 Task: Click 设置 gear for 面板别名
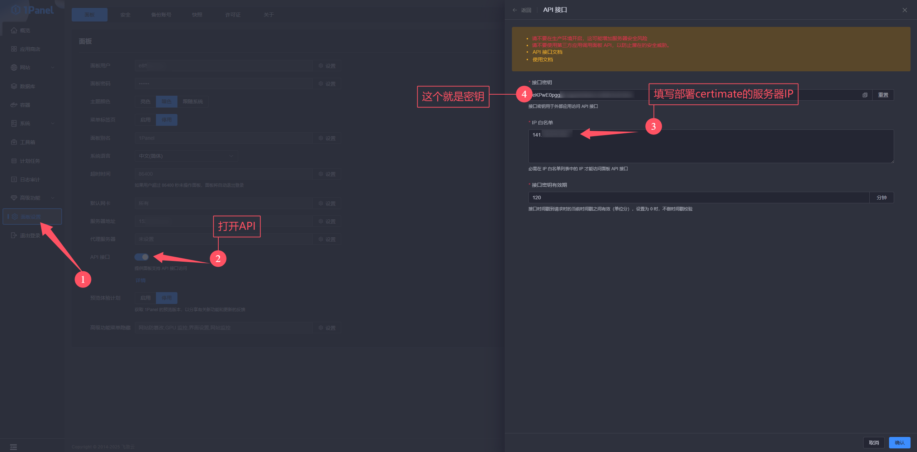[327, 138]
